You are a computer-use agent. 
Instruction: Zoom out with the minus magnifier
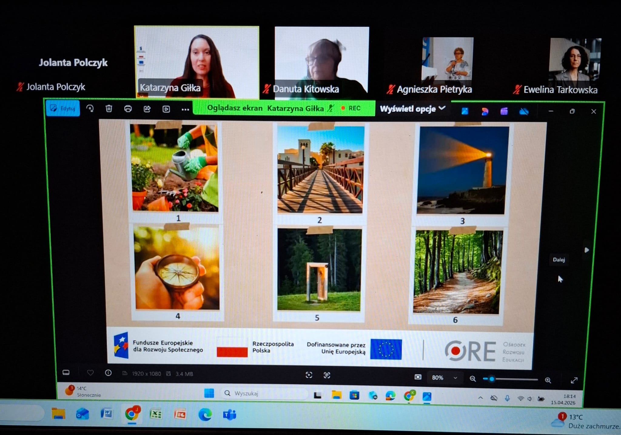[x=473, y=379]
